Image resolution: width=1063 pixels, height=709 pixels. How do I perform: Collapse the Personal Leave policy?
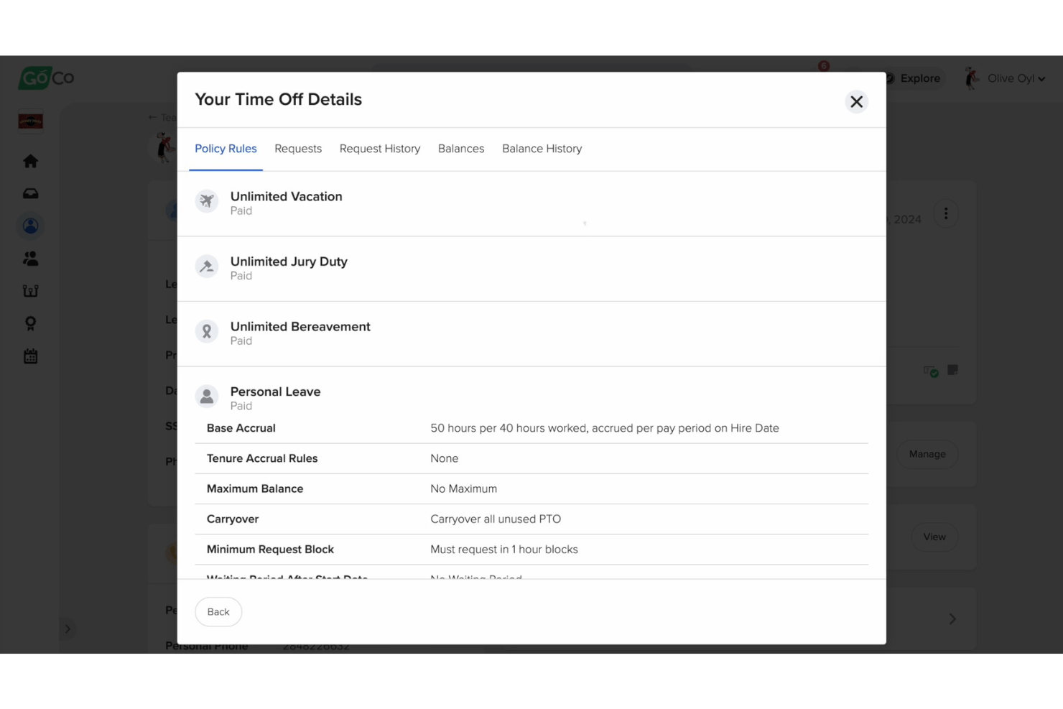pyautogui.click(x=531, y=398)
